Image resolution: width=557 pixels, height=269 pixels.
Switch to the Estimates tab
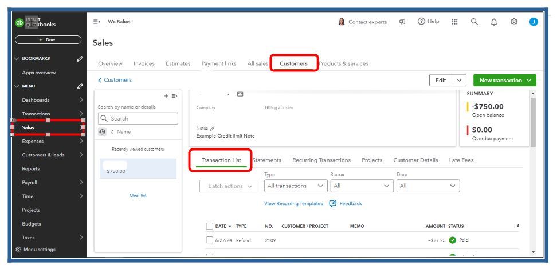(x=178, y=64)
